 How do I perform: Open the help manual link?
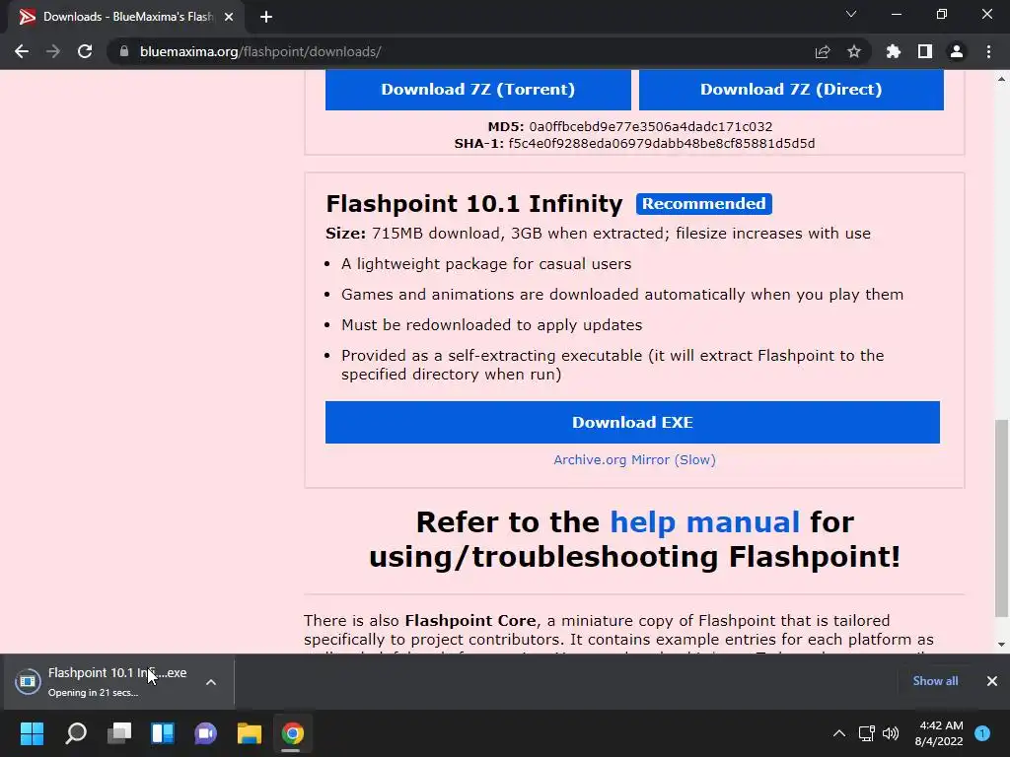(704, 522)
